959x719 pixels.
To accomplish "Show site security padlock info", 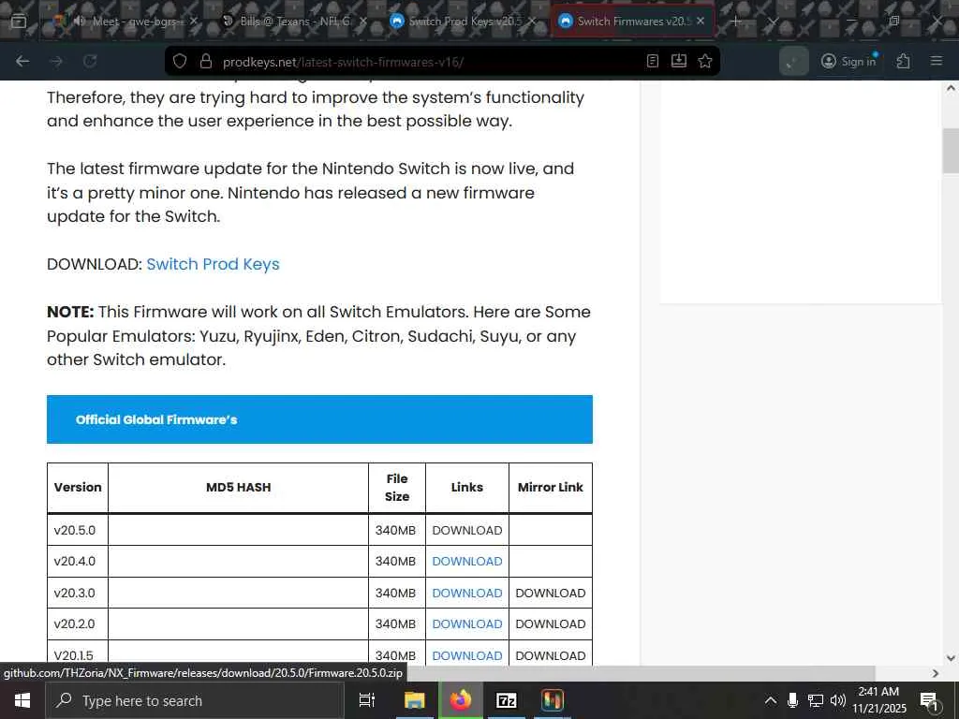I will point(206,61).
